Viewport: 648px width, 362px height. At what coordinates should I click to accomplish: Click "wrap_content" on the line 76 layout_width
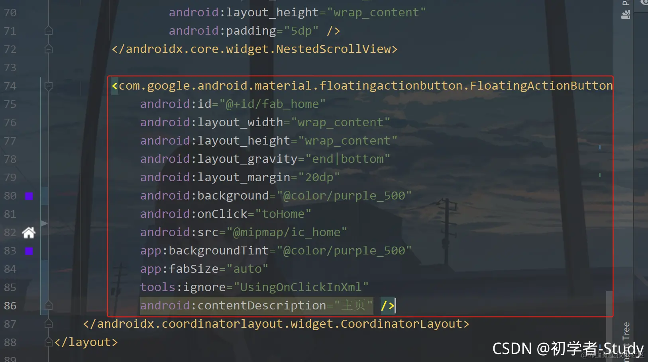coord(340,123)
